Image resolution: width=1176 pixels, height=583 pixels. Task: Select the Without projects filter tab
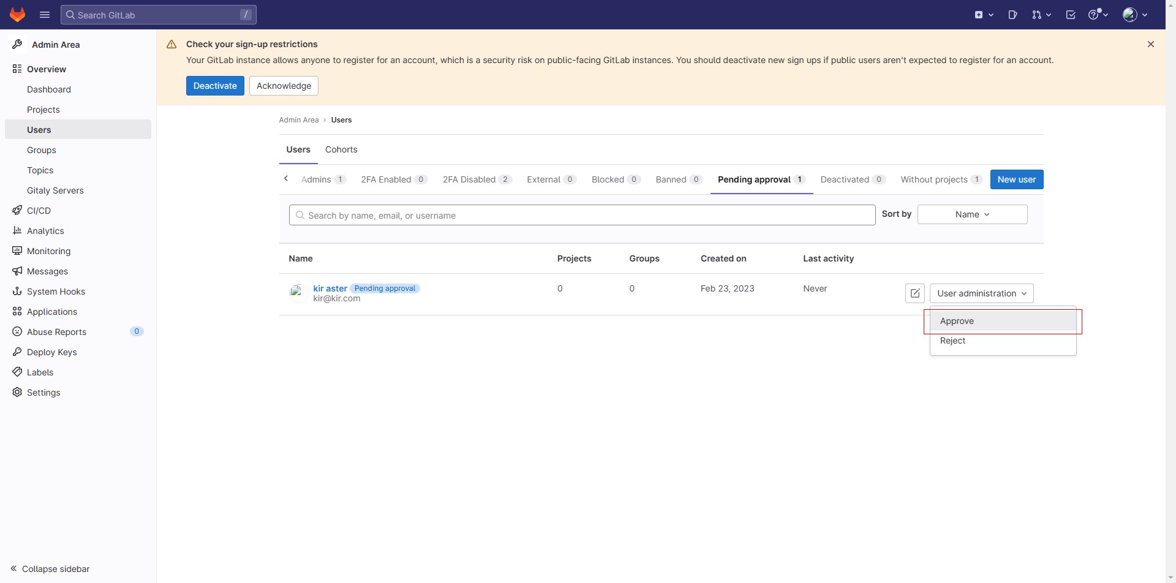[941, 179]
